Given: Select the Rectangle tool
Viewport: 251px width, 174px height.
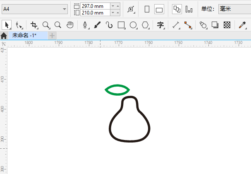Looking at the screenshot, I should click(121, 25).
